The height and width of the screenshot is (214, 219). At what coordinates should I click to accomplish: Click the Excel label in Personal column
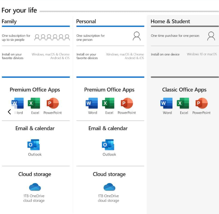tap(109, 113)
